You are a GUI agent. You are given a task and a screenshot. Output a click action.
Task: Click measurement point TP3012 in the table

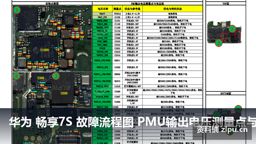point(117,14)
